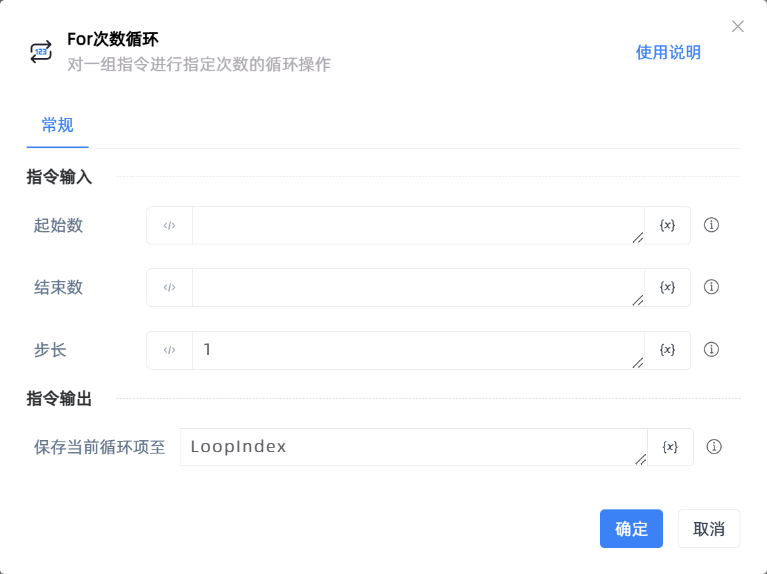This screenshot has width=767, height=574.
Task: Toggle code mode for 步长 field
Action: point(170,350)
